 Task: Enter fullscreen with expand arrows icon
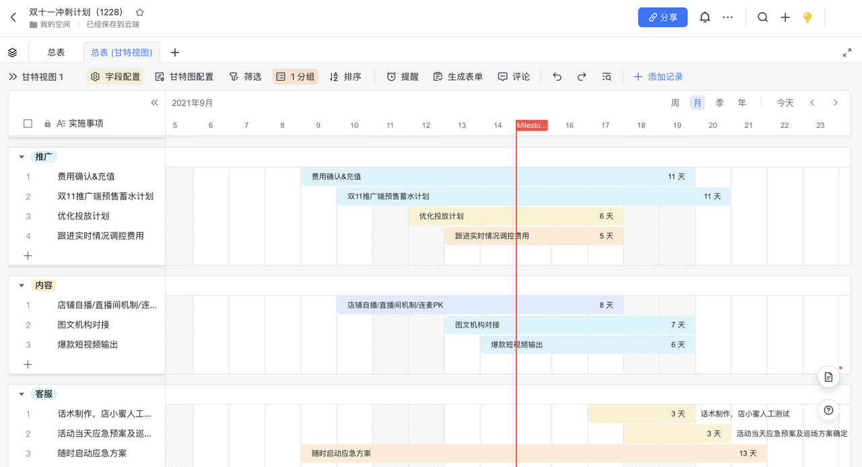(x=847, y=52)
